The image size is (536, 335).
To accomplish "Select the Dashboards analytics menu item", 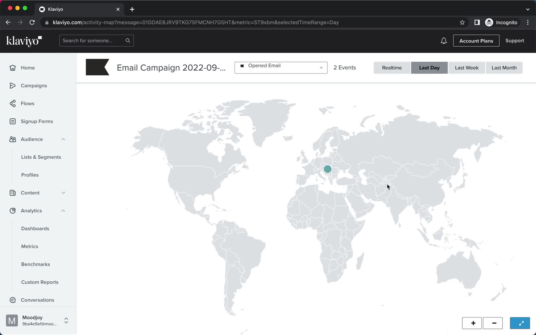I will point(35,228).
